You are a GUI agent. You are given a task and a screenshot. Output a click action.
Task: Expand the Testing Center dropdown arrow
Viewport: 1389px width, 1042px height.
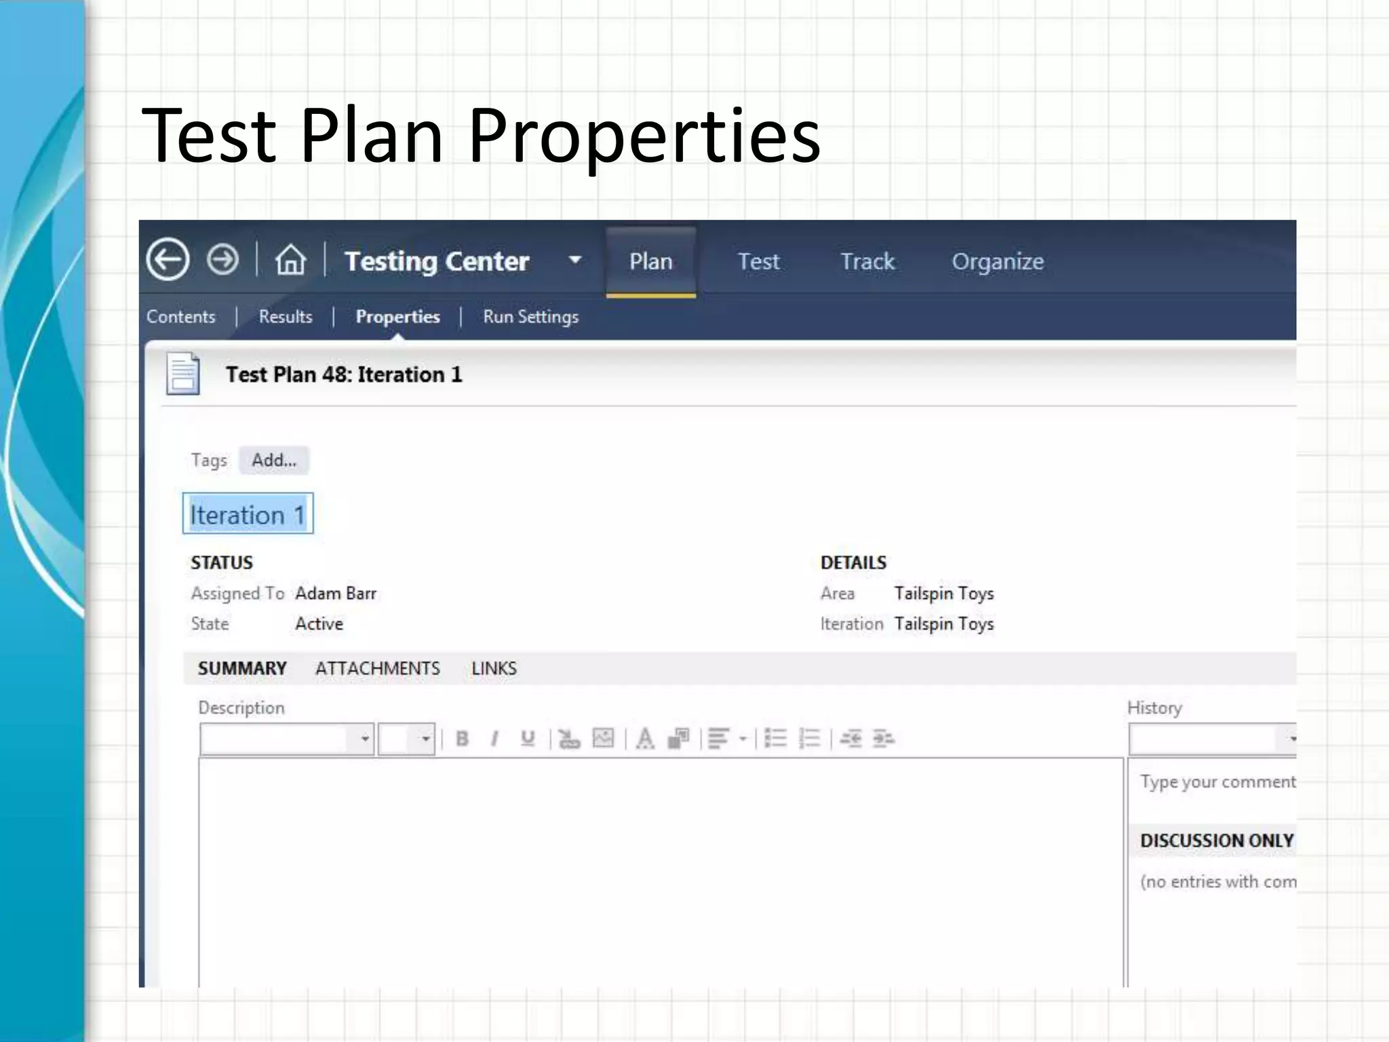(575, 260)
